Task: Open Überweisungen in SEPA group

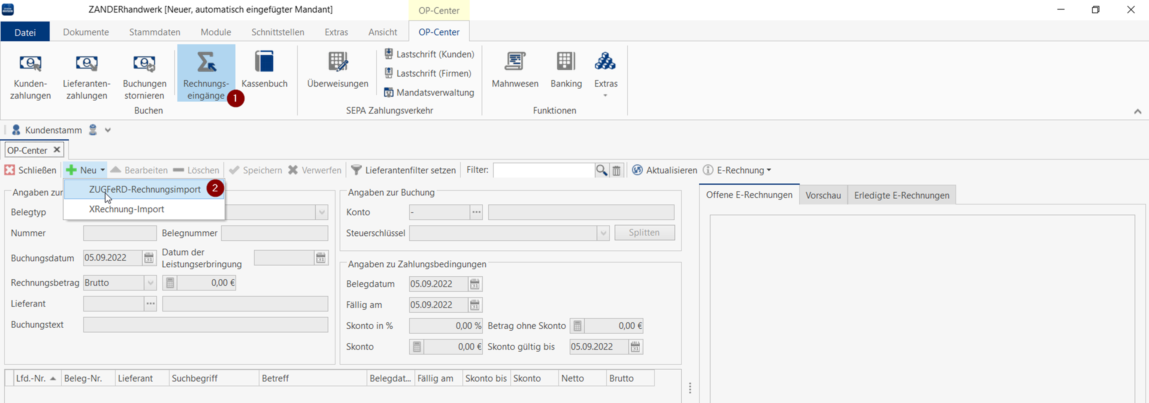Action: [338, 71]
